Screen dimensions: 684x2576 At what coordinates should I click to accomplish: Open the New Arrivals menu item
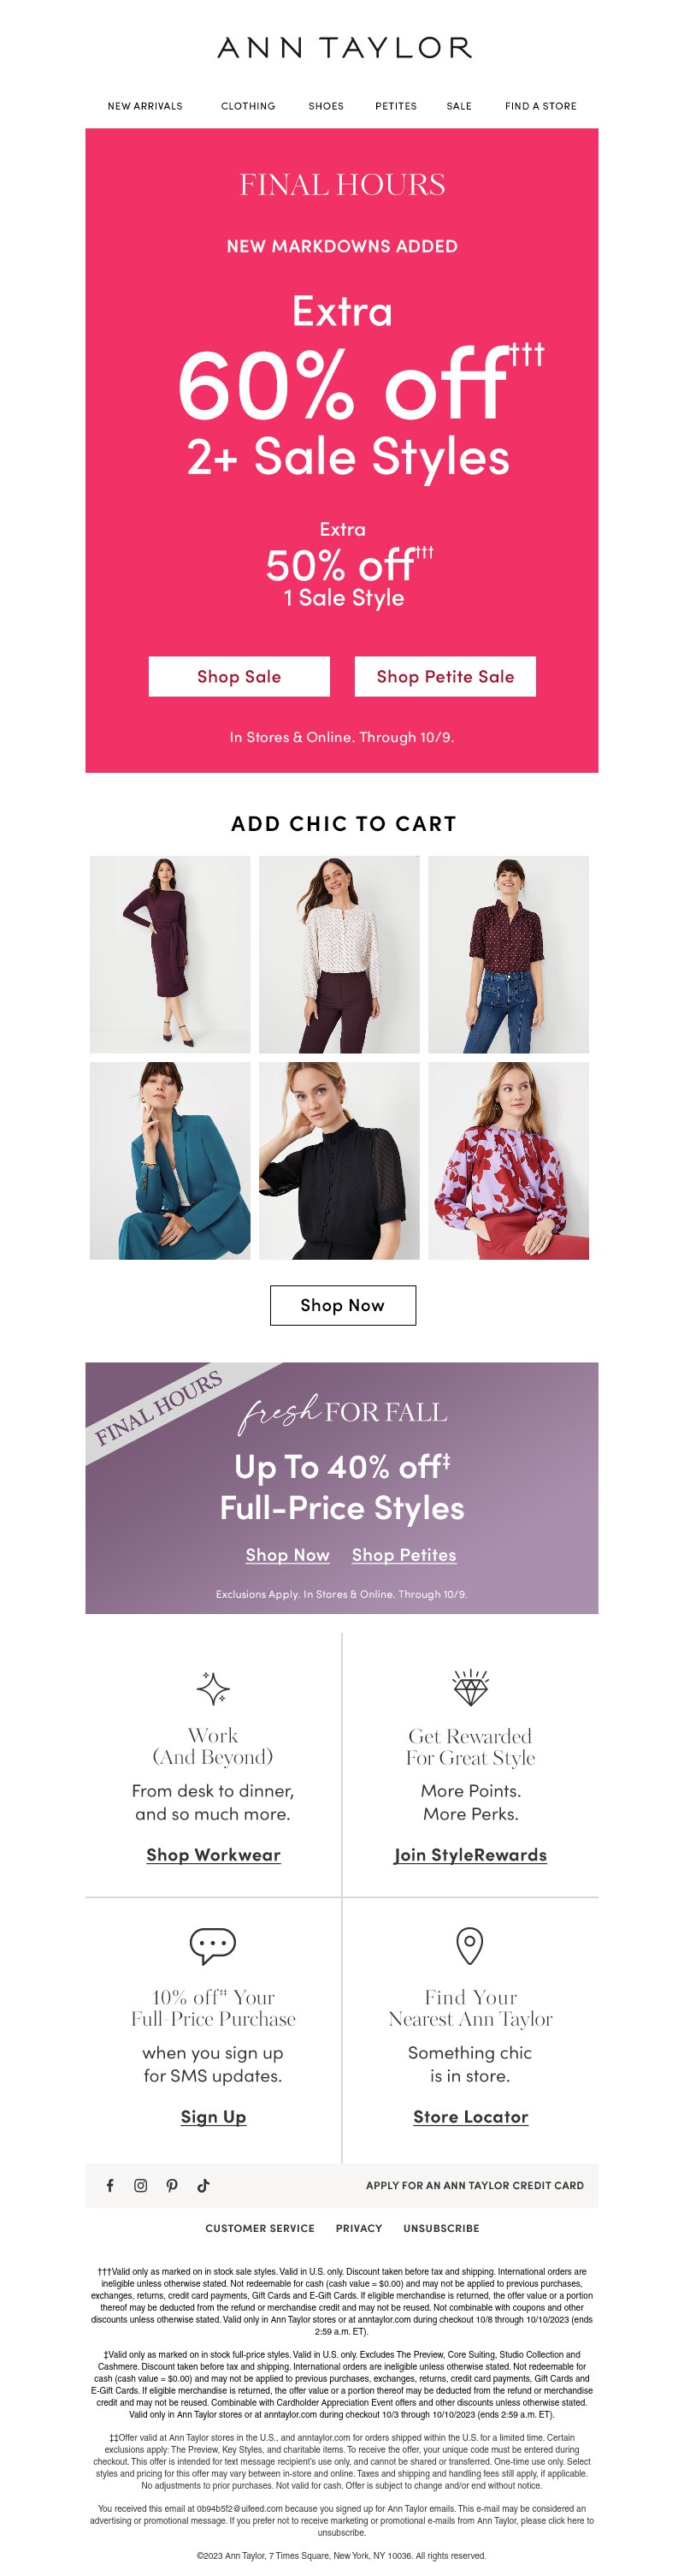[144, 106]
